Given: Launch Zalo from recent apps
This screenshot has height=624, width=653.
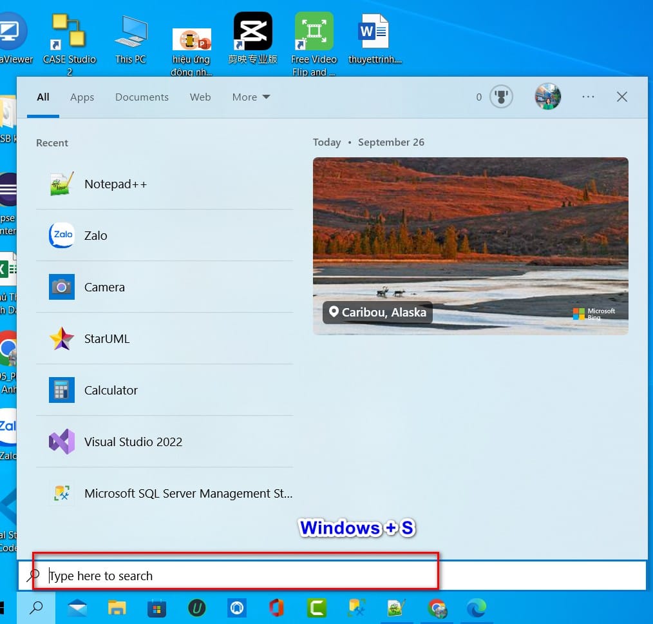Looking at the screenshot, I should 164,235.
